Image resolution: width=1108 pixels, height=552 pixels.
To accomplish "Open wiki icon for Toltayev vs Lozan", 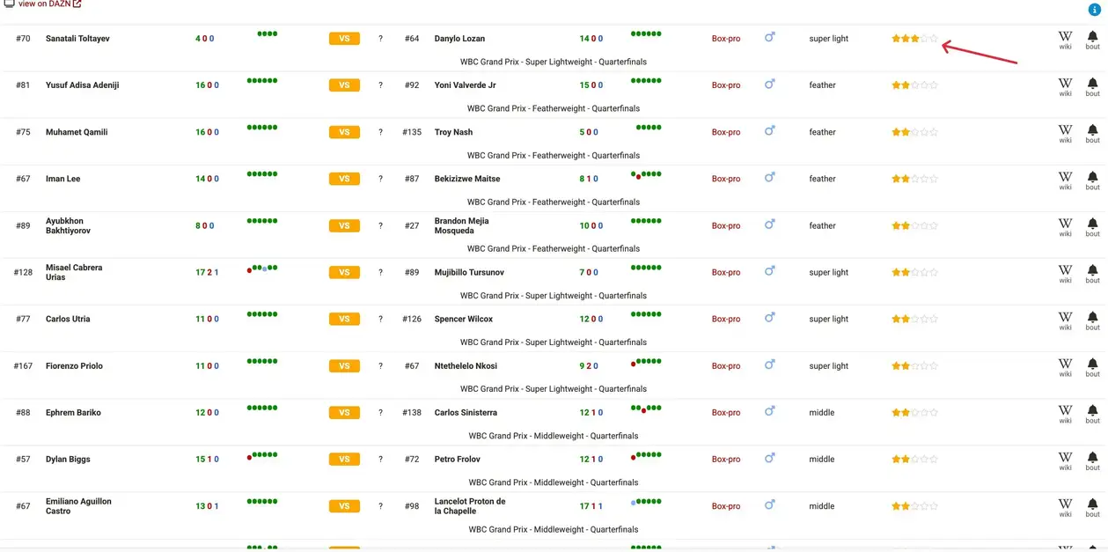I will pyautogui.click(x=1065, y=39).
